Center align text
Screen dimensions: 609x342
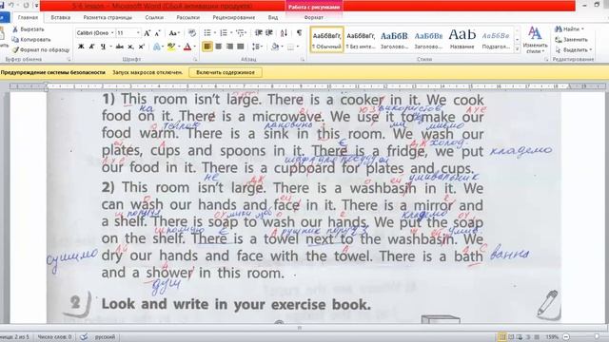(219, 47)
